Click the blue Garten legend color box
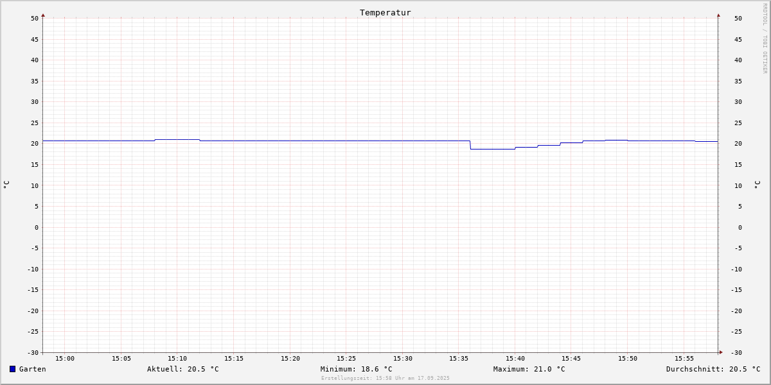This screenshot has width=771, height=385. (12, 369)
